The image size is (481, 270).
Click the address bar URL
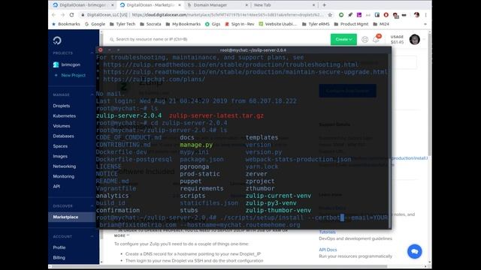(x=227, y=15)
